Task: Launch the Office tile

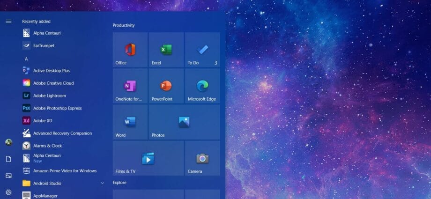Action: [130, 50]
